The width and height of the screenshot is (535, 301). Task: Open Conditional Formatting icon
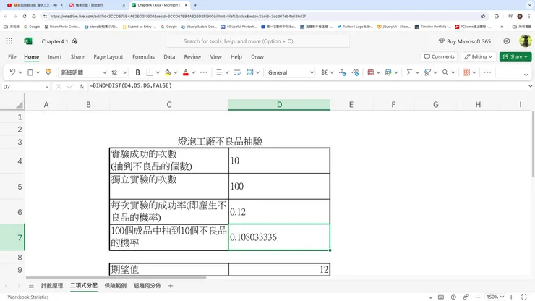click(371, 72)
